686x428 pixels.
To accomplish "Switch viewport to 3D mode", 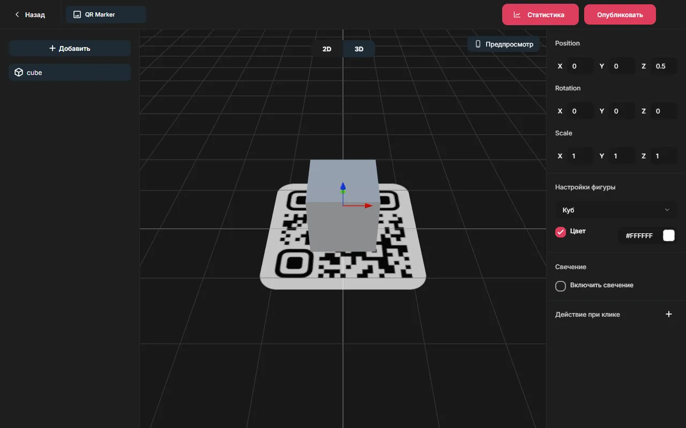I will point(359,49).
